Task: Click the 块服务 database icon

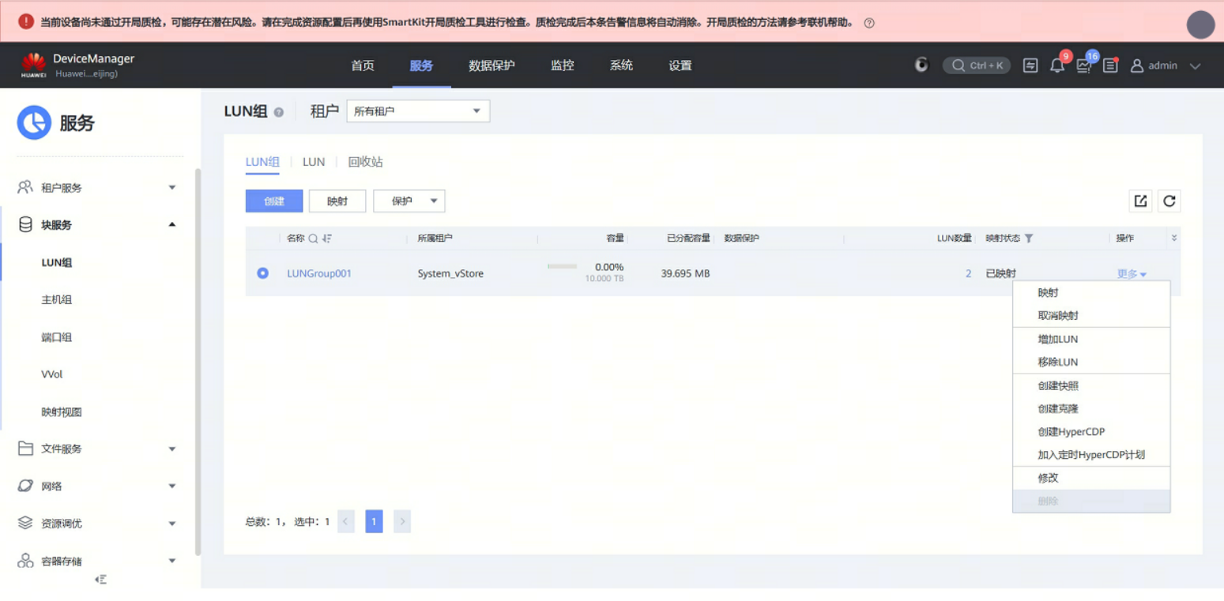Action: (25, 225)
